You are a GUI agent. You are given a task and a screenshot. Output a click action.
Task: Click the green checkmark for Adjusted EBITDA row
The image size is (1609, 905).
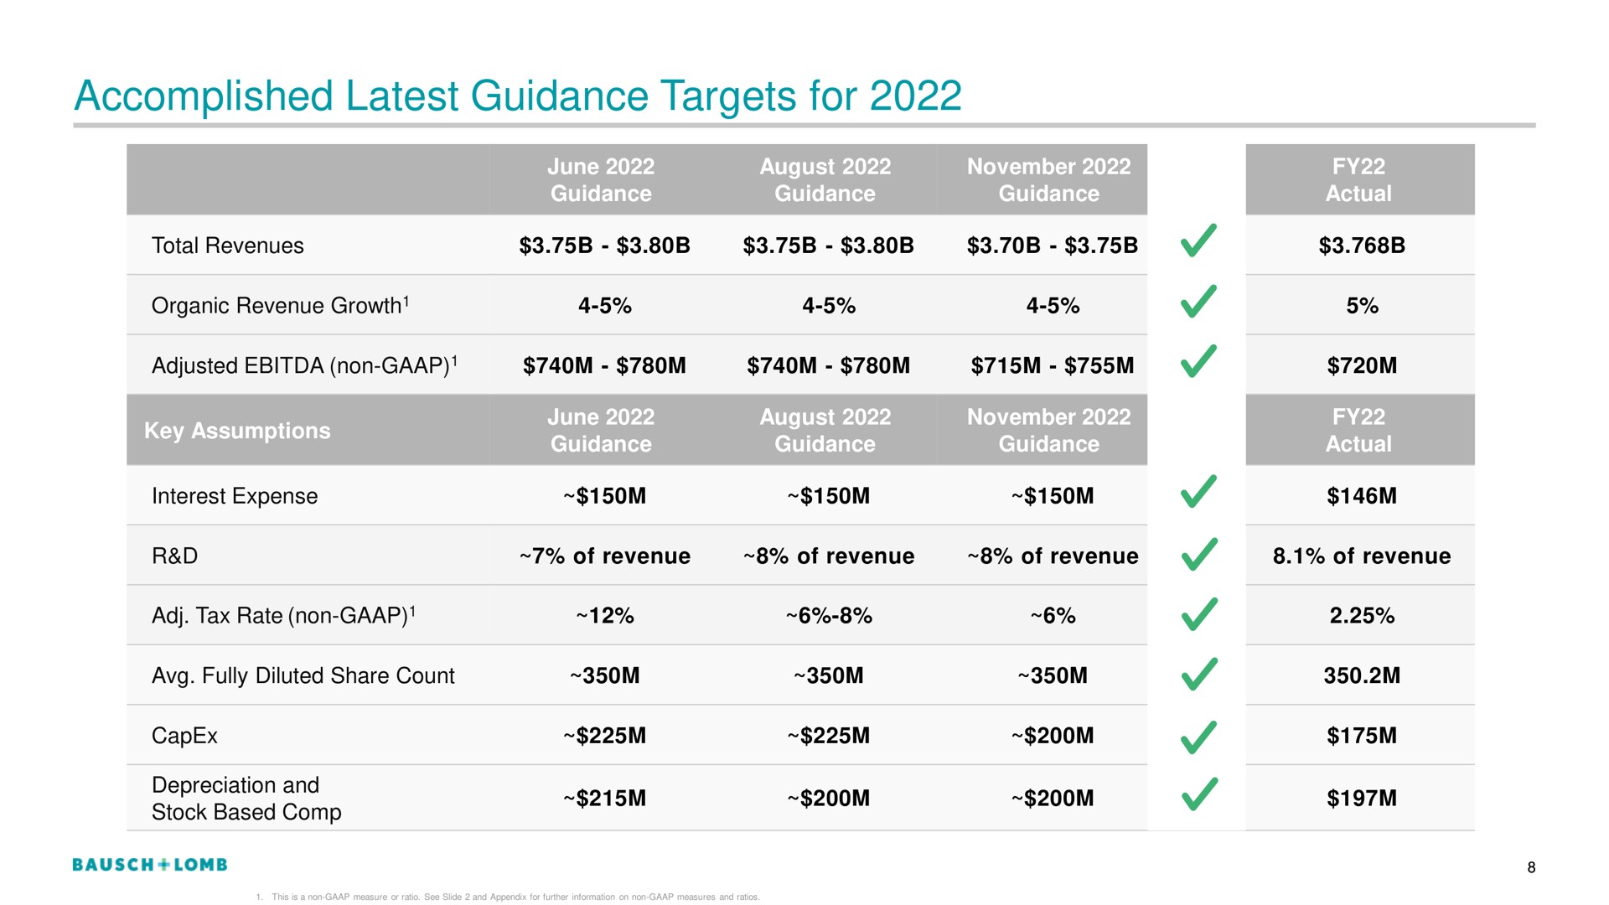tap(1198, 360)
